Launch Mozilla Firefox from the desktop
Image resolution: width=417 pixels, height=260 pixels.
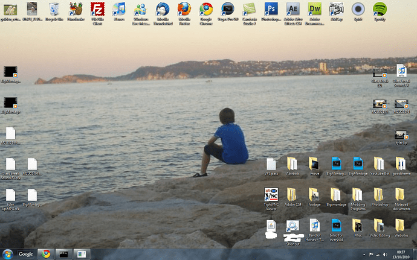tap(184, 9)
